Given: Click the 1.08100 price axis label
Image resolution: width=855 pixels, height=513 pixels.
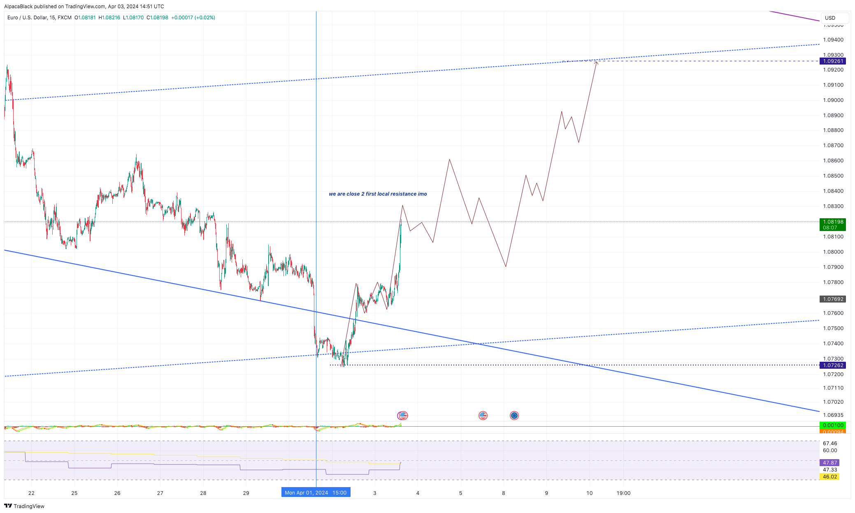Looking at the screenshot, I should [833, 237].
